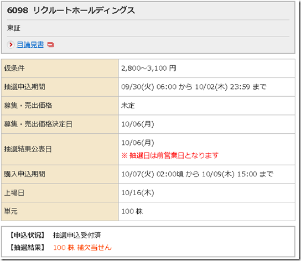The height and width of the screenshot is (261, 301).
Task: Select the 100 株 unit value
Action: click(132, 211)
